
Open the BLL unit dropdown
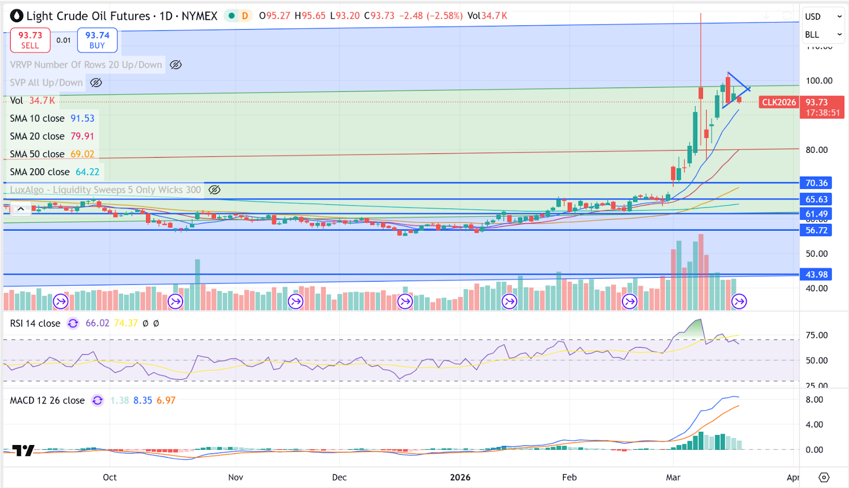click(x=823, y=34)
